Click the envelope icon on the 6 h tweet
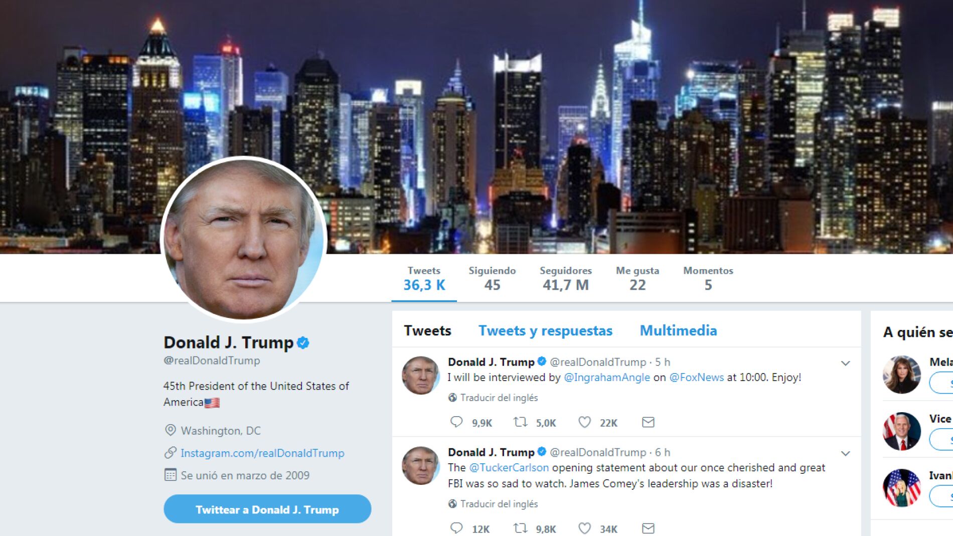 pos(648,528)
